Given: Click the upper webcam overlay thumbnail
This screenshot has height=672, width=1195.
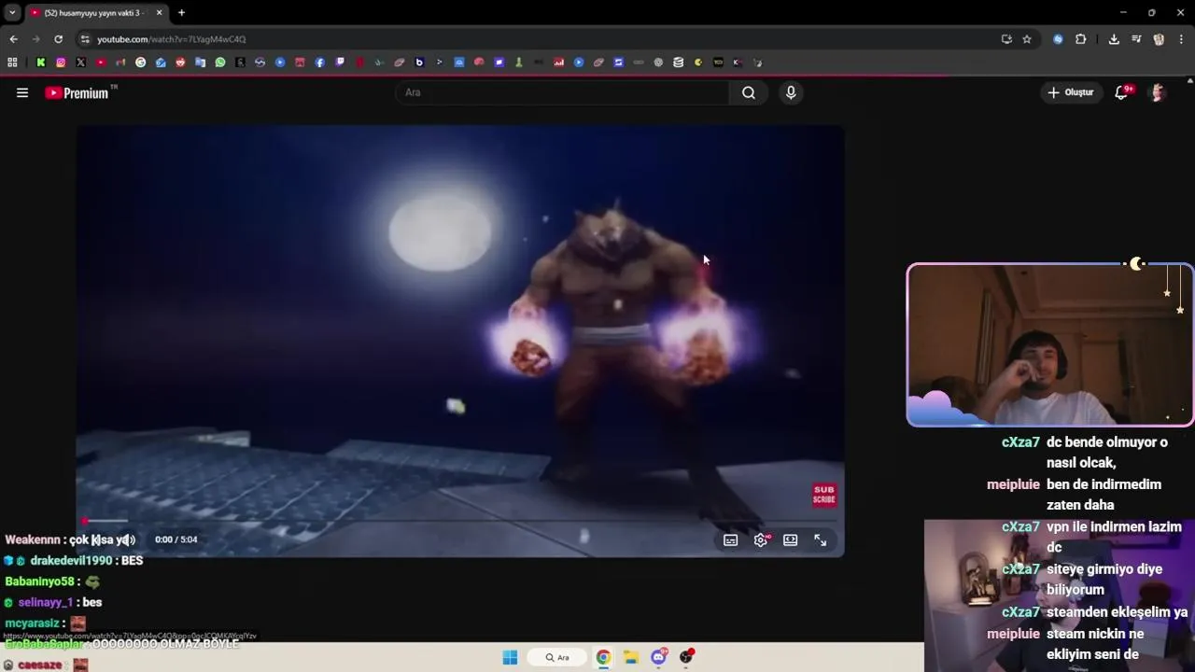Looking at the screenshot, I should [1050, 345].
